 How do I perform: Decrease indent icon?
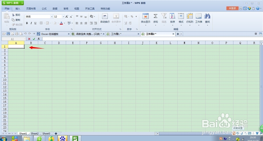92,23
